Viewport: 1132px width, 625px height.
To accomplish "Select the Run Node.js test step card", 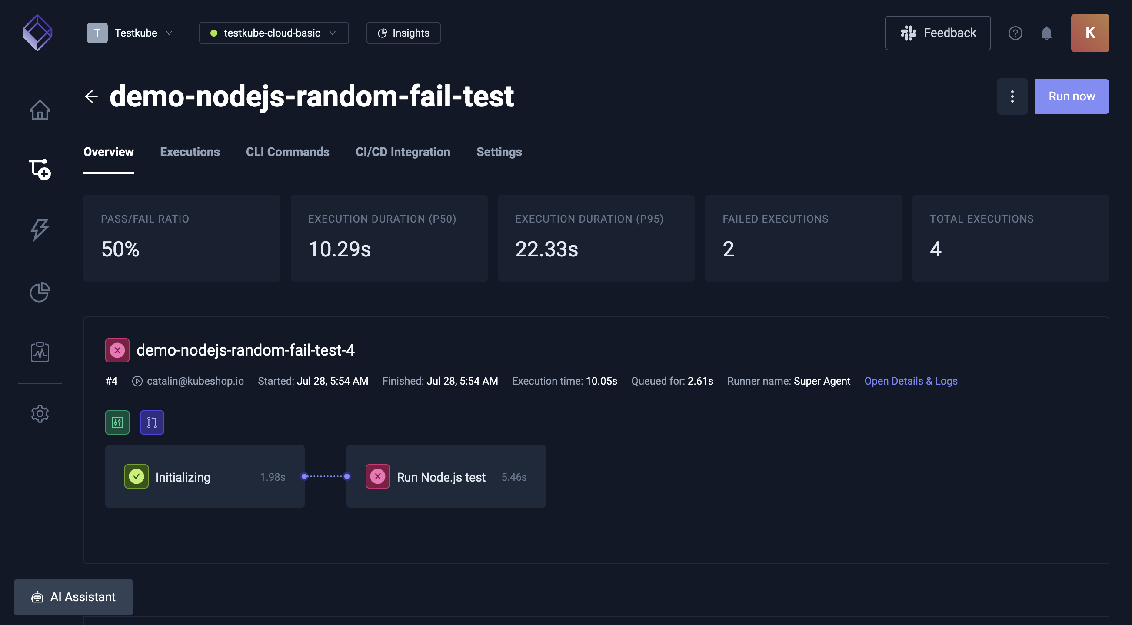I will [x=446, y=476].
